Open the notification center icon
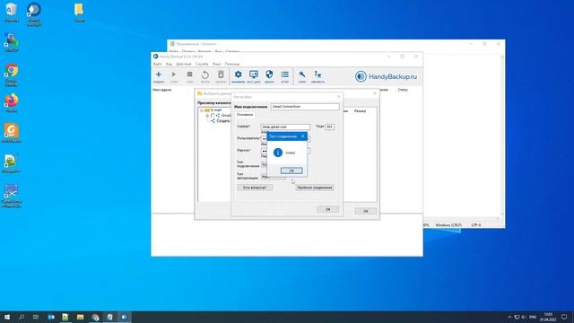 (x=564, y=317)
